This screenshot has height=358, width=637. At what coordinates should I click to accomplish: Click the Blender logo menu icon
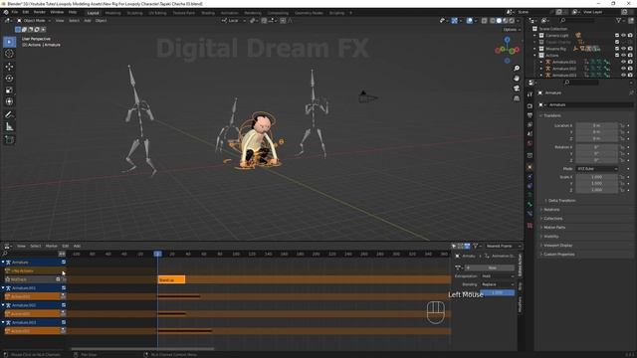click(x=6, y=13)
